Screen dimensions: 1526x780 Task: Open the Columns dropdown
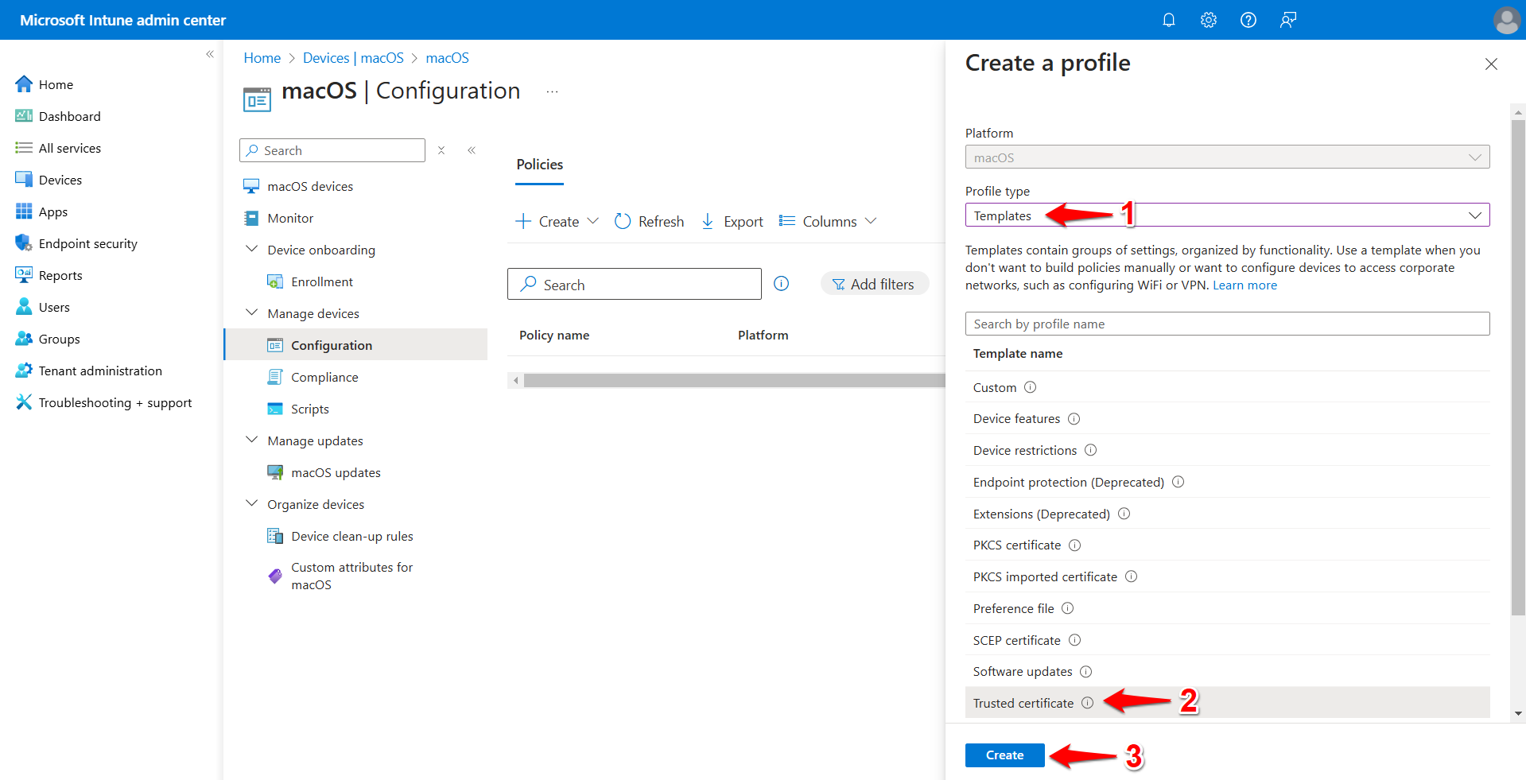click(x=828, y=222)
